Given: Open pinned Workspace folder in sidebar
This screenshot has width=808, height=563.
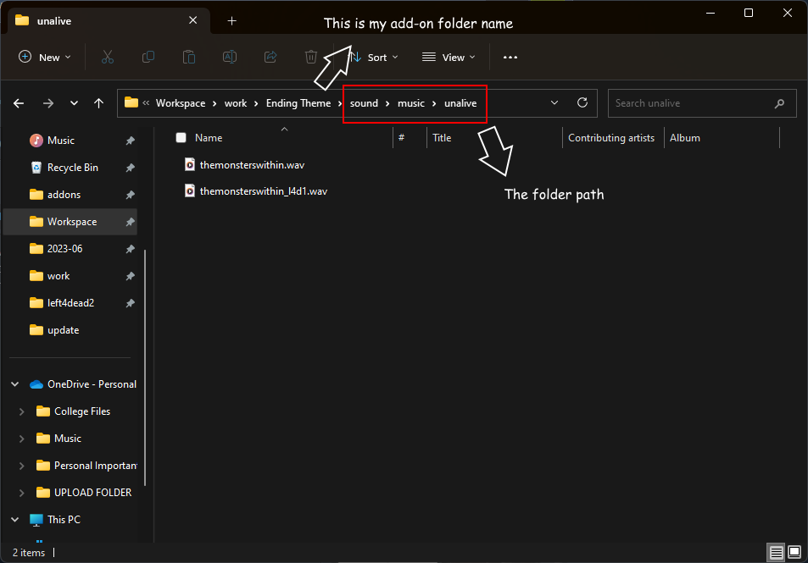Looking at the screenshot, I should click(70, 222).
